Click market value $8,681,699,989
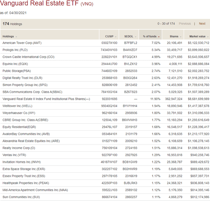The height and width of the screenshot is (201, 210). [x=199, y=99]
